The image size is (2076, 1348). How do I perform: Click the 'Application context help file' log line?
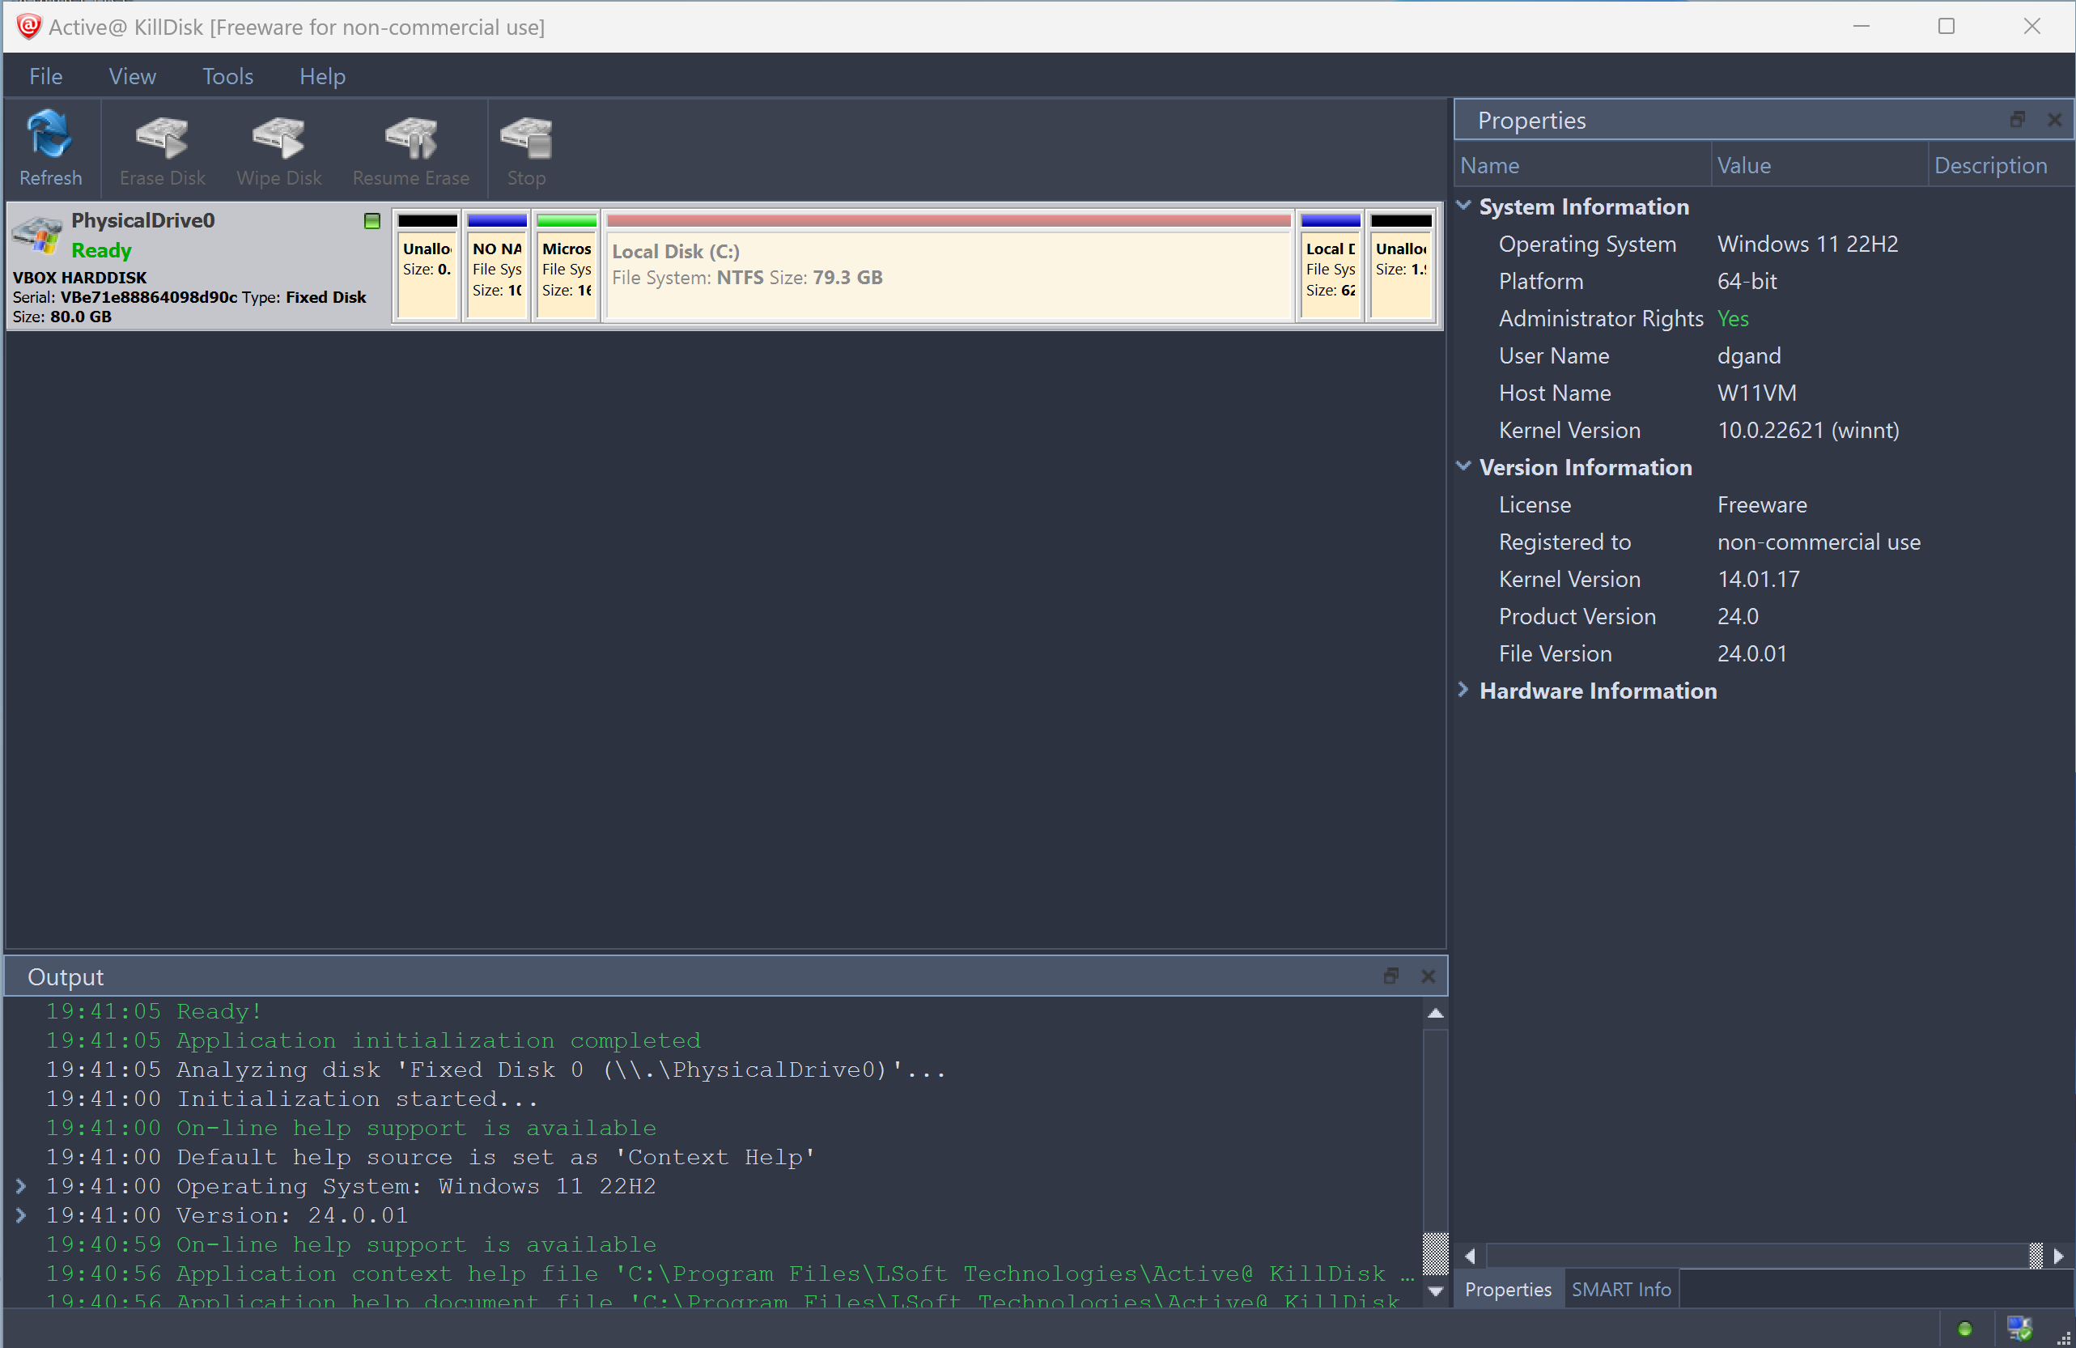tap(729, 1273)
